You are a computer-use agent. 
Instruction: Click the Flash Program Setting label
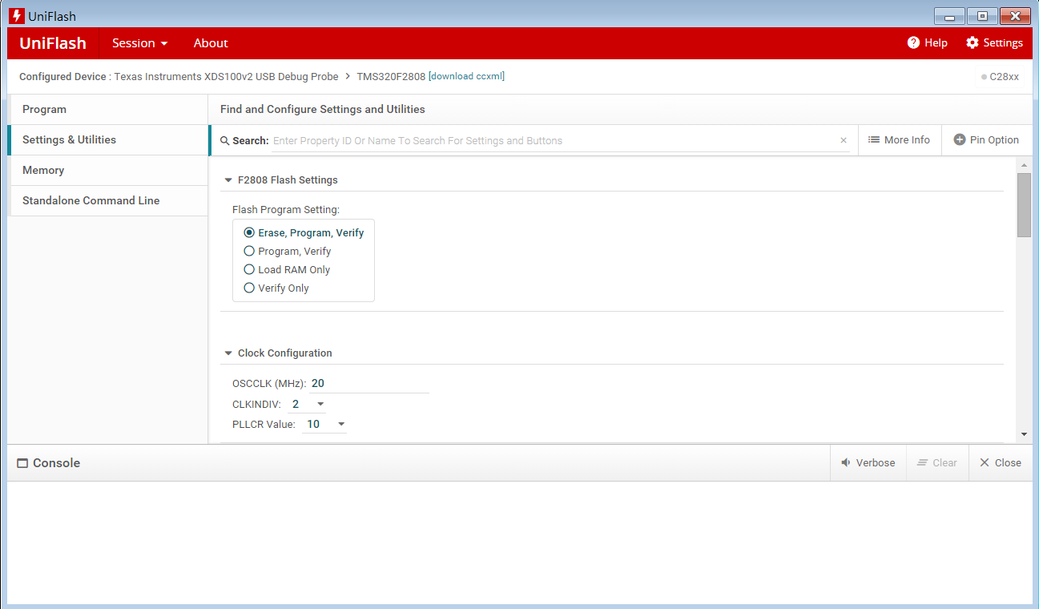coord(286,210)
